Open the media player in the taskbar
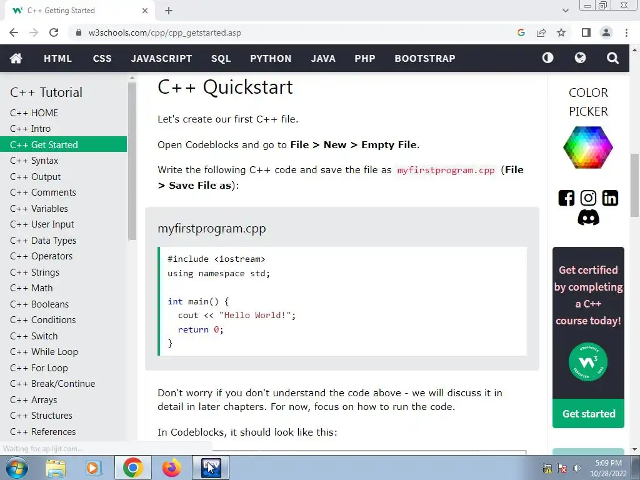The image size is (640, 480). (x=92, y=467)
